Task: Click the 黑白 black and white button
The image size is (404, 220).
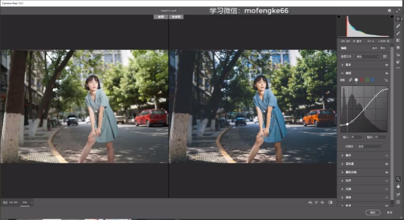Action: 383,48
